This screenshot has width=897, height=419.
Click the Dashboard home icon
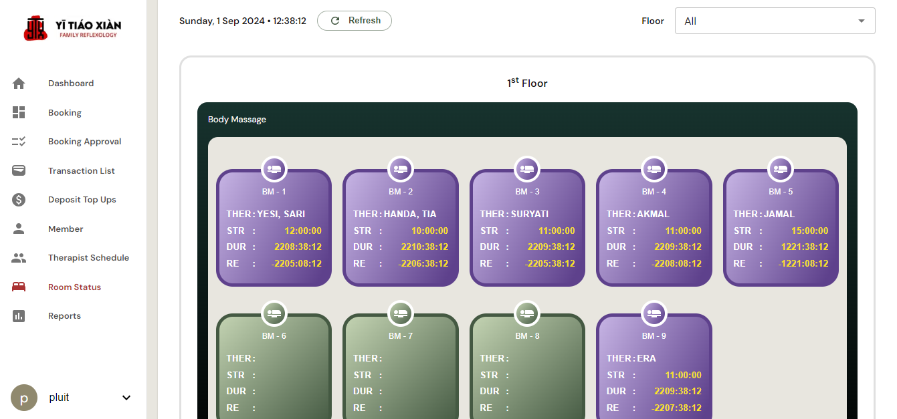19,84
